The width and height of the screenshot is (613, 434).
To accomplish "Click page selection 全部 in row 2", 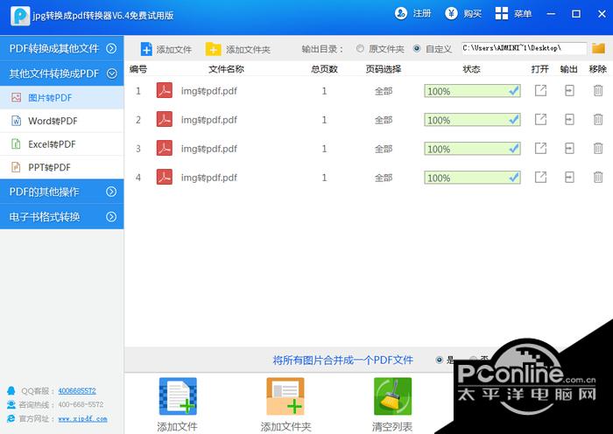I will 384,120.
